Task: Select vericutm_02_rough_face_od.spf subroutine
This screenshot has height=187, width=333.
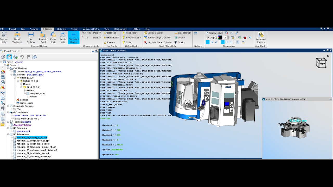Action: pyautogui.click(x=33, y=141)
